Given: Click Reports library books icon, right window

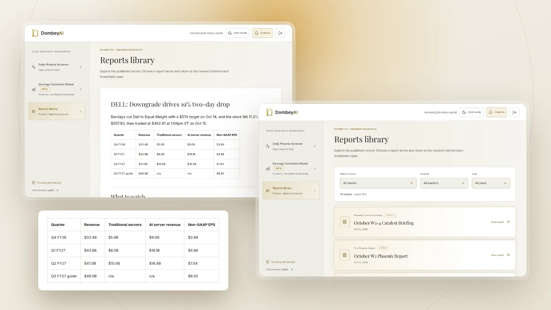Looking at the screenshot, I should pyautogui.click(x=268, y=190).
